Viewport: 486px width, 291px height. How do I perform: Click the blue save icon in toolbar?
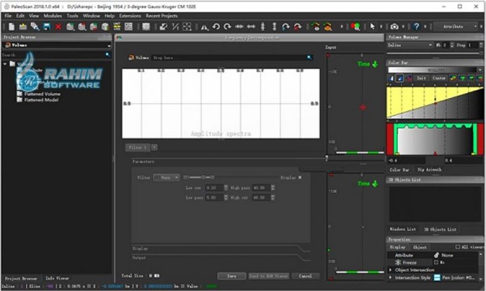click(47, 27)
